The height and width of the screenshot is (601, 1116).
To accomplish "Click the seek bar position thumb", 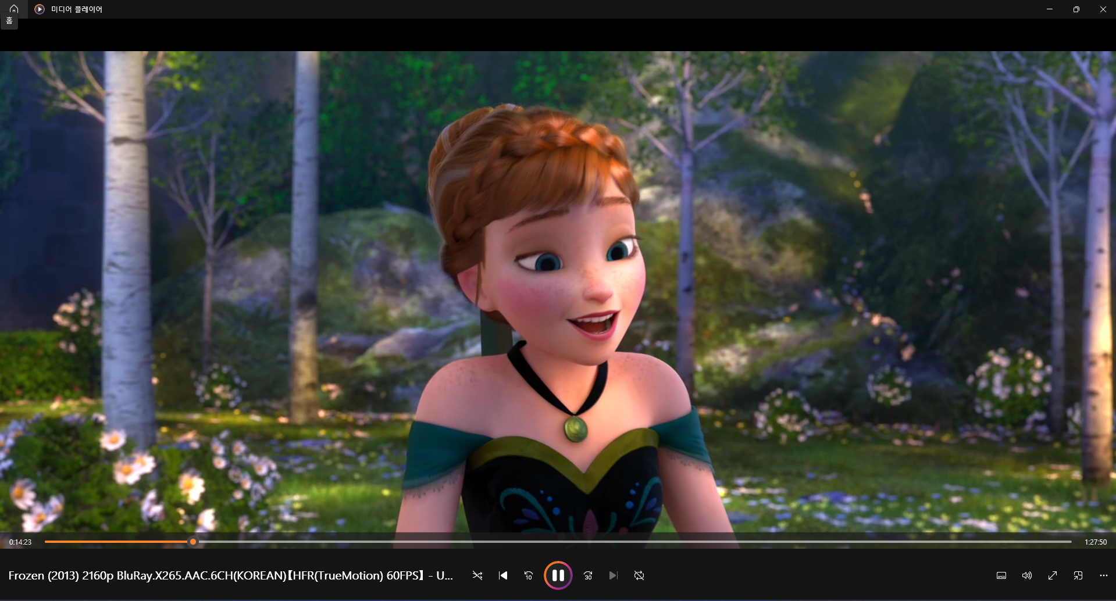I will [193, 542].
